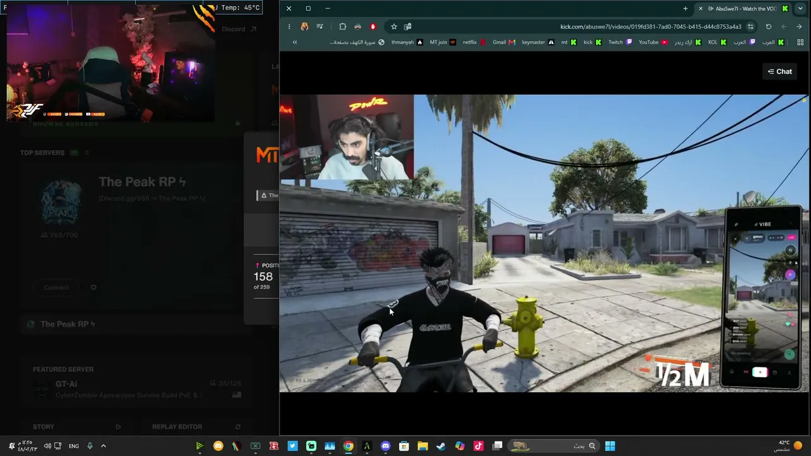This screenshot has width=811, height=456.
Task: Open Microsoft Store from the taskbar
Action: [x=404, y=446]
